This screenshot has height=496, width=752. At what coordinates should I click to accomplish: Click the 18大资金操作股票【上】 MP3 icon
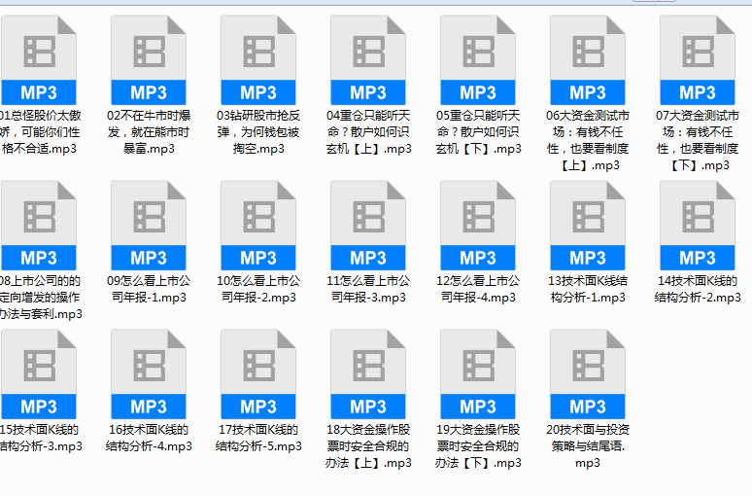(368, 374)
